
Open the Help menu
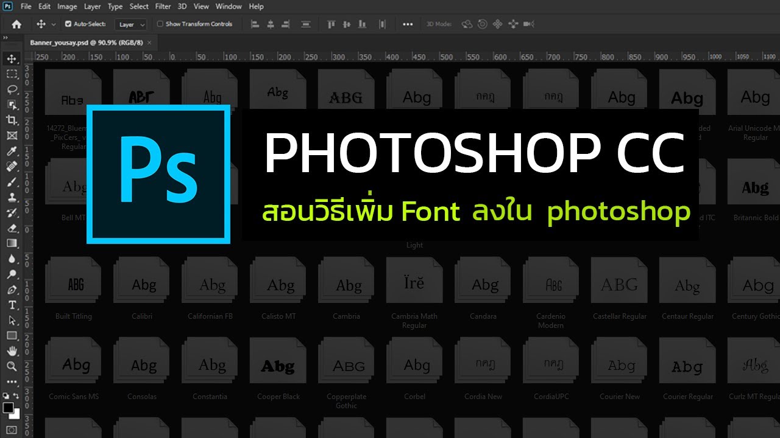point(257,6)
